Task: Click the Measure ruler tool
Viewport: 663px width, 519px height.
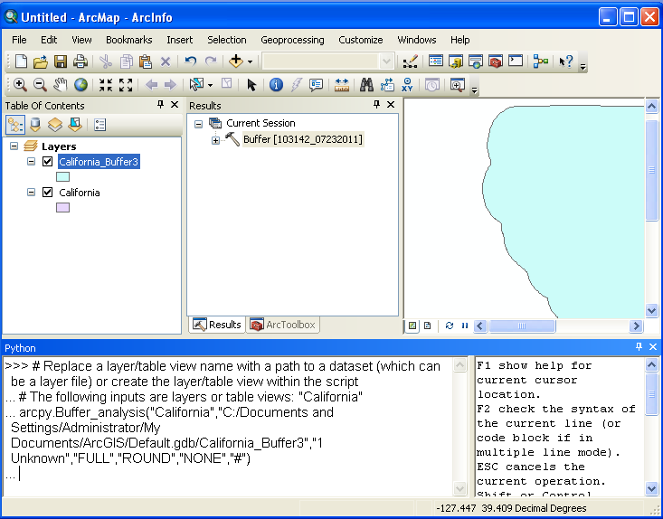Action: coord(342,85)
